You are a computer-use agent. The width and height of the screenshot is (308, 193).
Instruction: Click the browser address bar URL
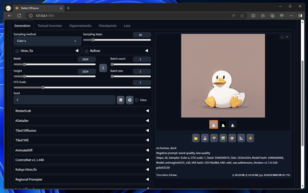(45, 15)
